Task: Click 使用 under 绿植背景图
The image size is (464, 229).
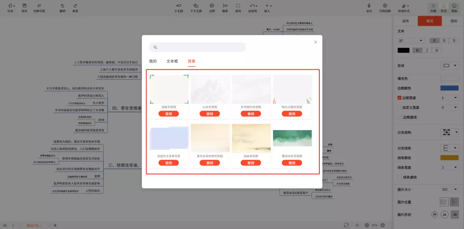Action: pyautogui.click(x=168, y=114)
